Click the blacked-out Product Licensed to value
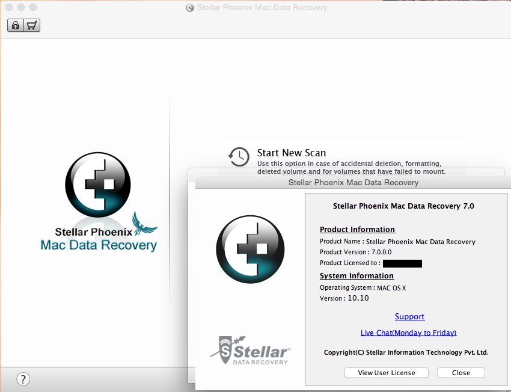 (402, 263)
